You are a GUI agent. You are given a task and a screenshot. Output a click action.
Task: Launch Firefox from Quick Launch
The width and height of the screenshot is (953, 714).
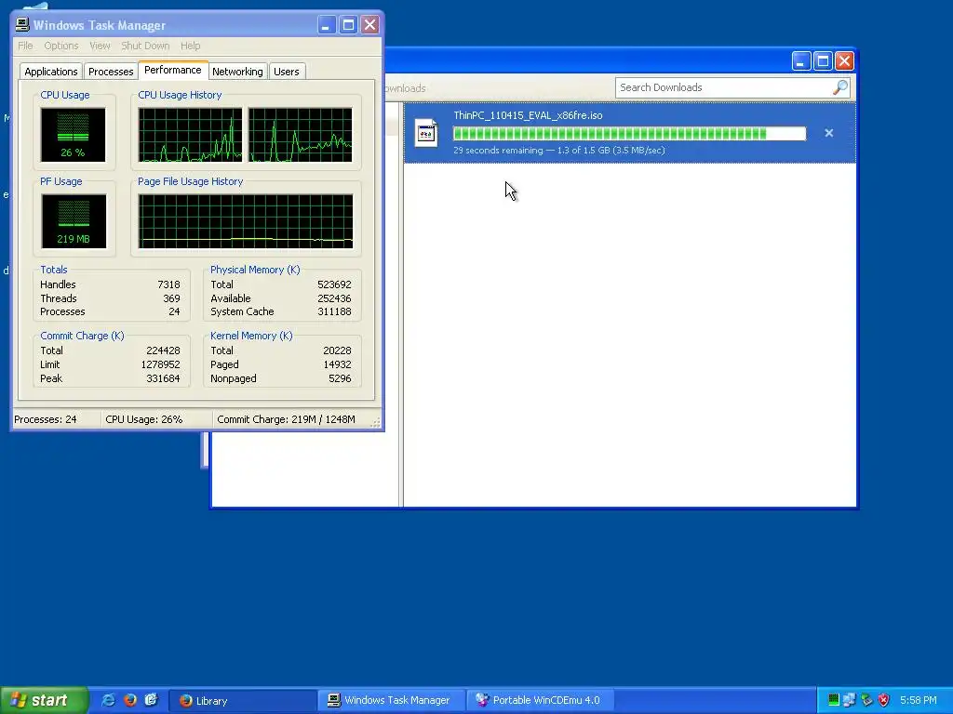130,700
